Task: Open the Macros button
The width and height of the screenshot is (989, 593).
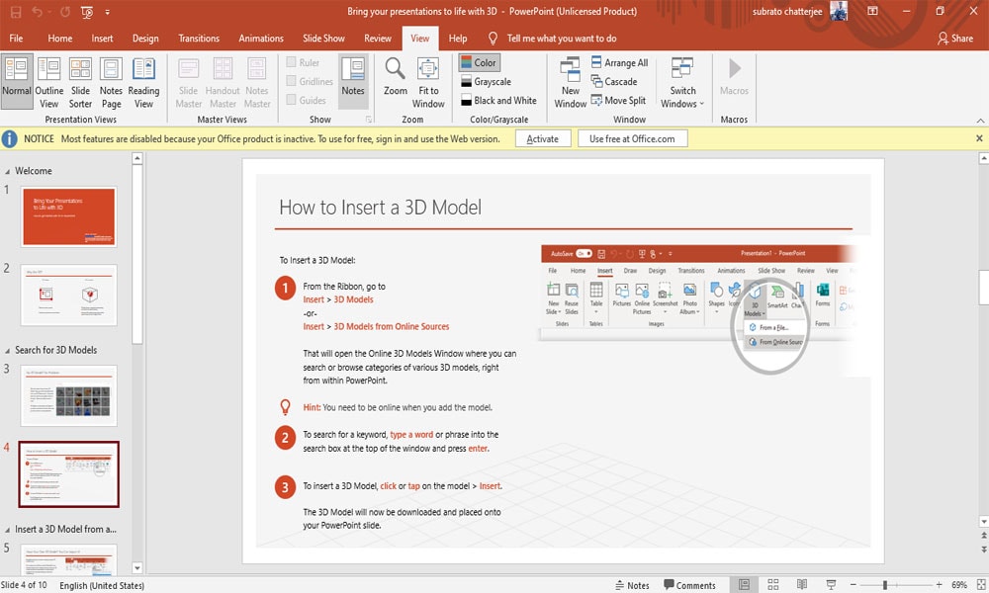Action: click(734, 76)
